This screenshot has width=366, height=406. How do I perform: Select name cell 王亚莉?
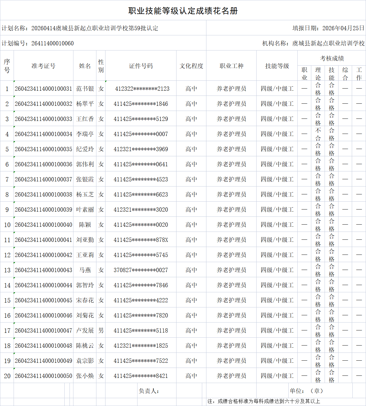(85, 255)
